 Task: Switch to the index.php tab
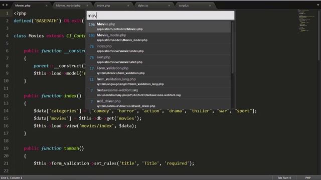click(103, 5)
